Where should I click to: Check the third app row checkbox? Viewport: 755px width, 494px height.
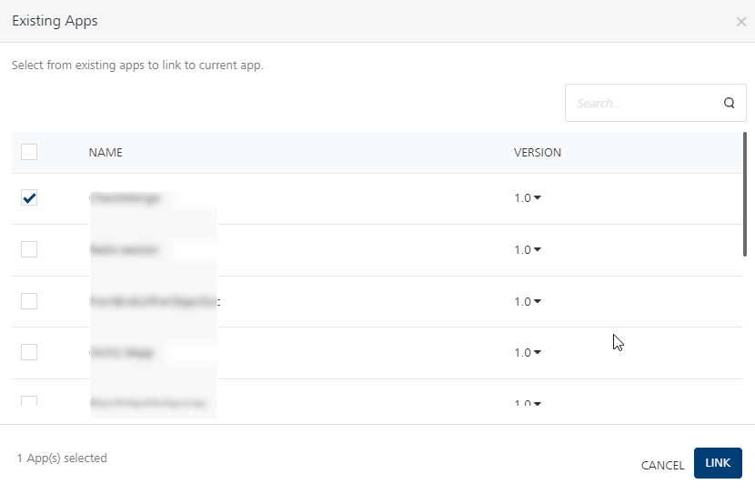coord(29,301)
